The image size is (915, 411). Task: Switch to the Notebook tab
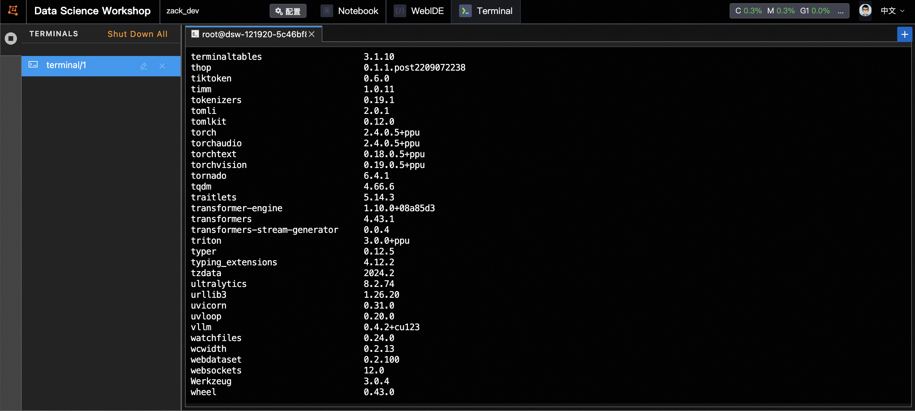[358, 11]
